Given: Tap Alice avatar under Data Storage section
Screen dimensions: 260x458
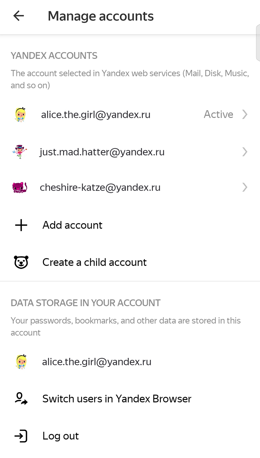Looking at the screenshot, I should (21, 362).
